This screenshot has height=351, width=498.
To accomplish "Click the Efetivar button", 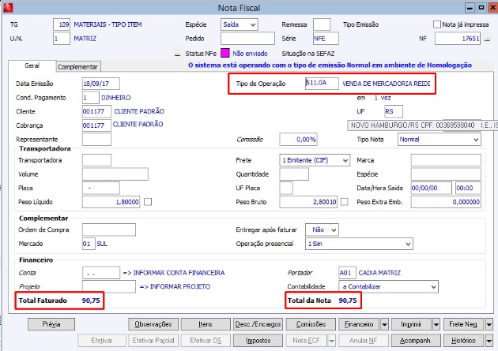I will pos(102,341).
